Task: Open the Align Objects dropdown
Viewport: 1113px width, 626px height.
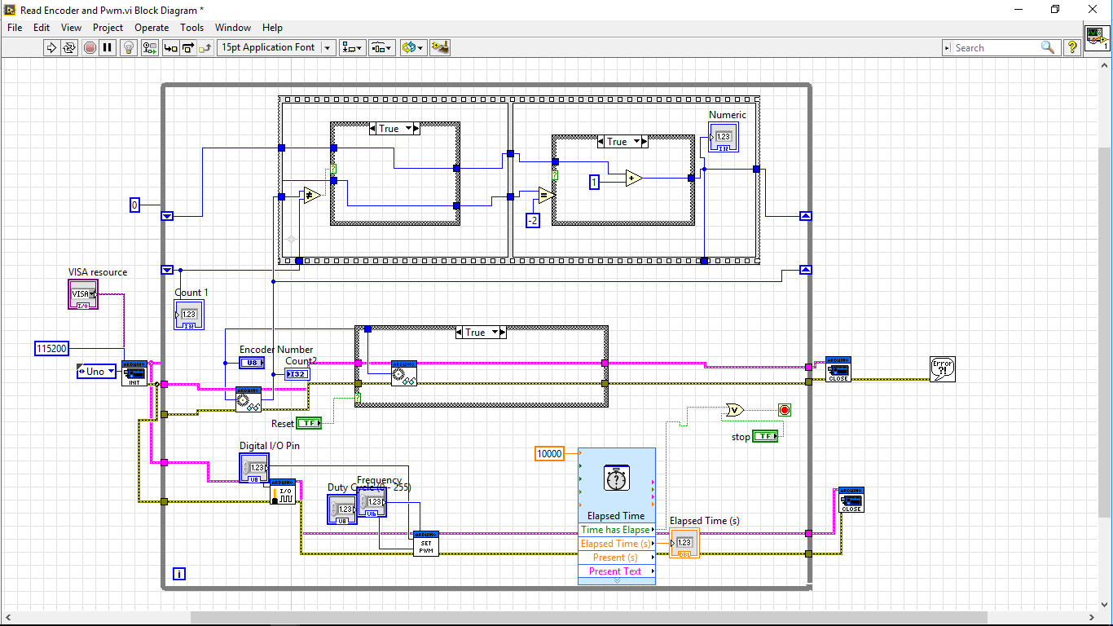Action: (x=353, y=47)
